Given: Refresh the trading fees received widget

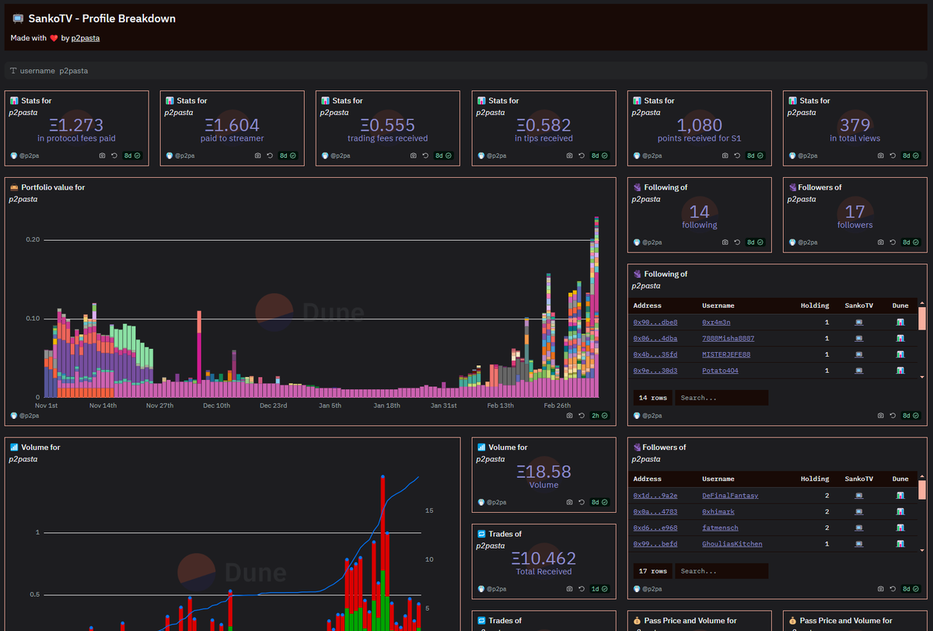Looking at the screenshot, I should [x=426, y=155].
